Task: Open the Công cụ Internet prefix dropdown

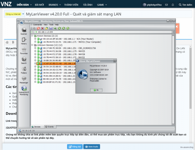Action: pos(23,14)
